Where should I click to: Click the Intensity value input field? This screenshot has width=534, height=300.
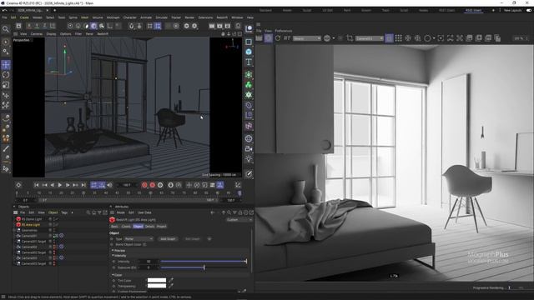coord(149,262)
